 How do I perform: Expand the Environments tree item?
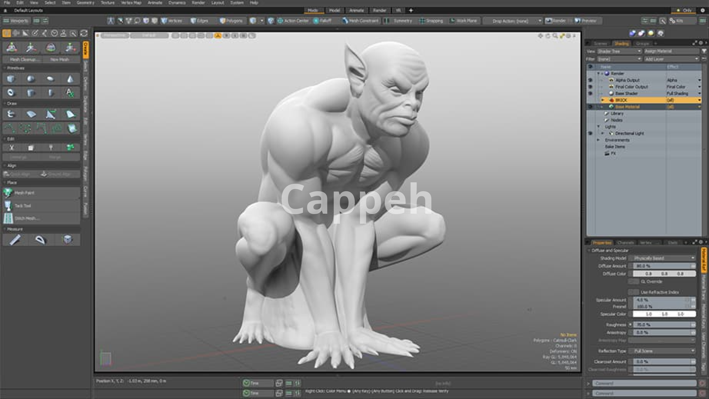pos(599,140)
